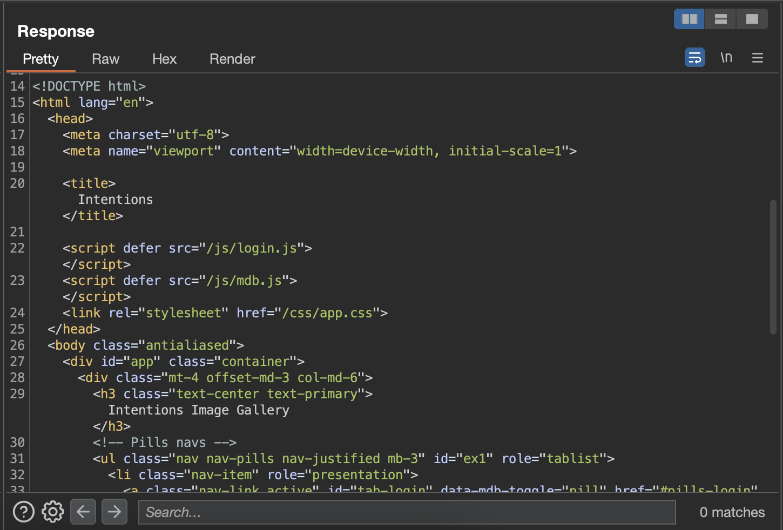783x530 pixels.
Task: Open the hamburger options menu of the response
Action: point(757,58)
